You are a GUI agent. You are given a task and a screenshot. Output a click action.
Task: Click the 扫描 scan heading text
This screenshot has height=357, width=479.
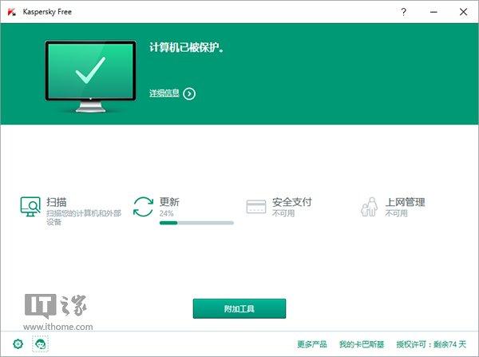57,202
